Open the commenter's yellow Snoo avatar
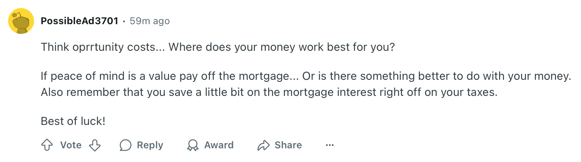 [x=21, y=21]
